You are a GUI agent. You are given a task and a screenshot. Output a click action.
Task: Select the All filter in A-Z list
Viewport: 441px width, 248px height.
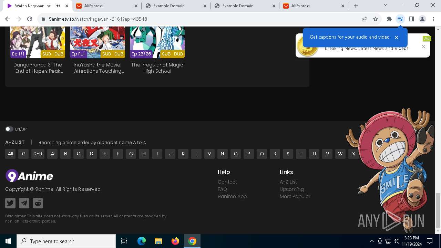click(10, 154)
